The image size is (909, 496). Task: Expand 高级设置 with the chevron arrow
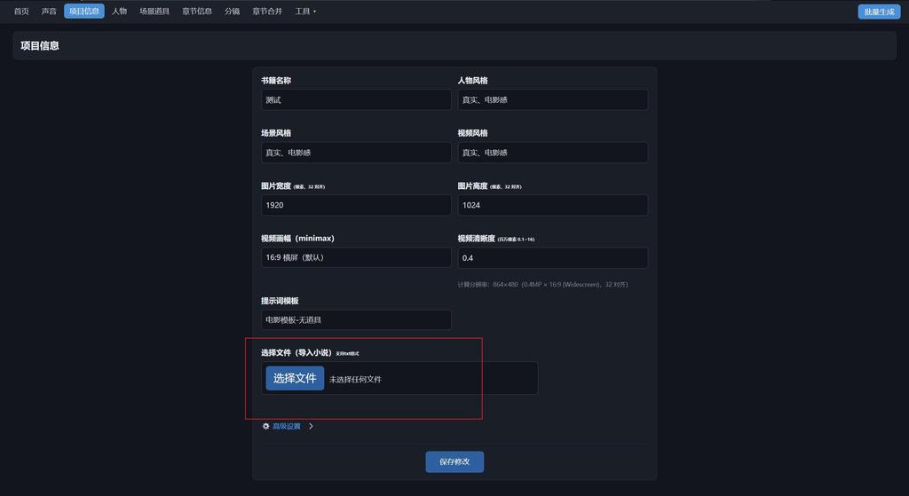tap(311, 426)
